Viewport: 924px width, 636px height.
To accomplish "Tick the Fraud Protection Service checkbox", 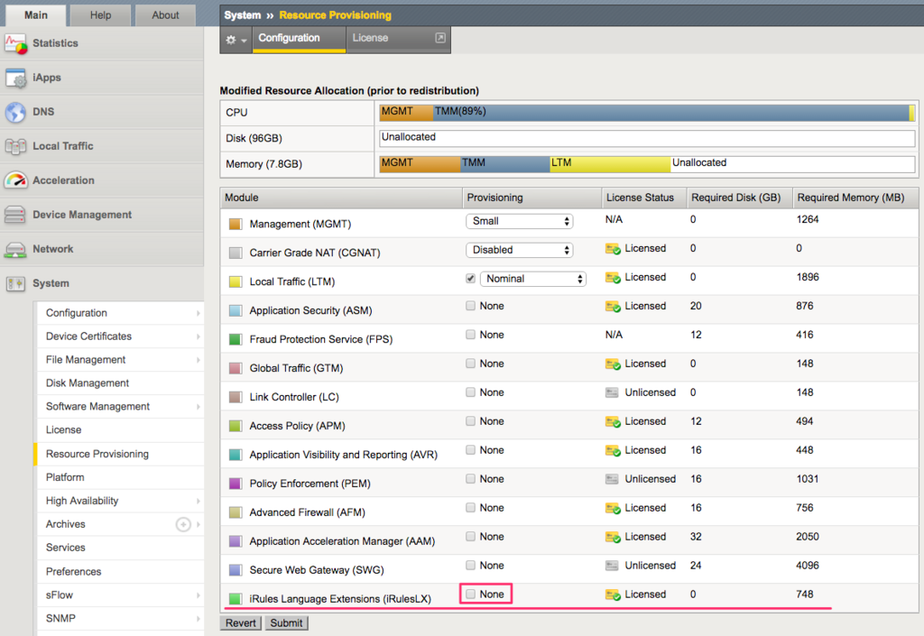I will (x=470, y=335).
